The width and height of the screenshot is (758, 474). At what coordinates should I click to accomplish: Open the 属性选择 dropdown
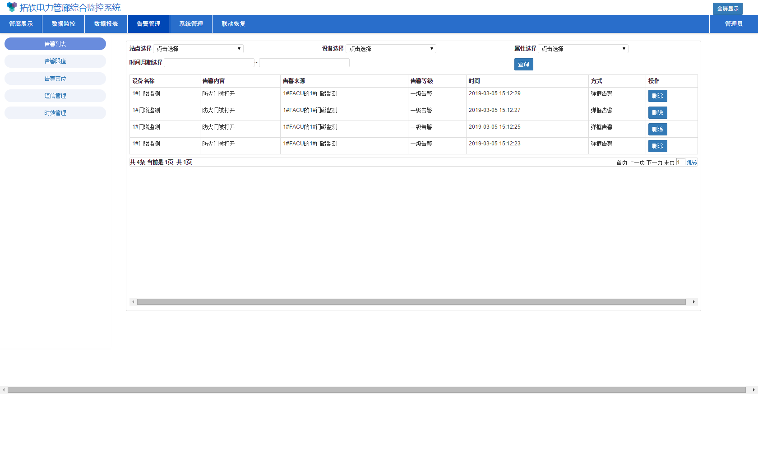click(583, 49)
